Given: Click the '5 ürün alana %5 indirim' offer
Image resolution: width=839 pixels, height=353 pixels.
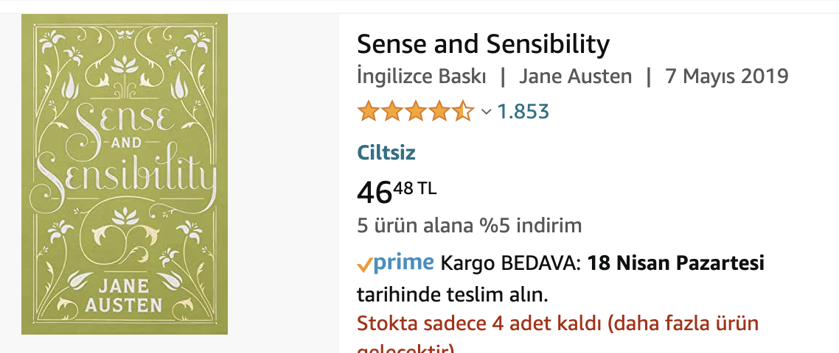Looking at the screenshot, I should coord(469,225).
